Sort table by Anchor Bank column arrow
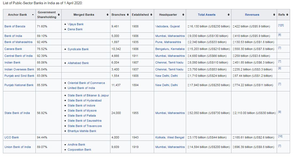 point(33,15)
